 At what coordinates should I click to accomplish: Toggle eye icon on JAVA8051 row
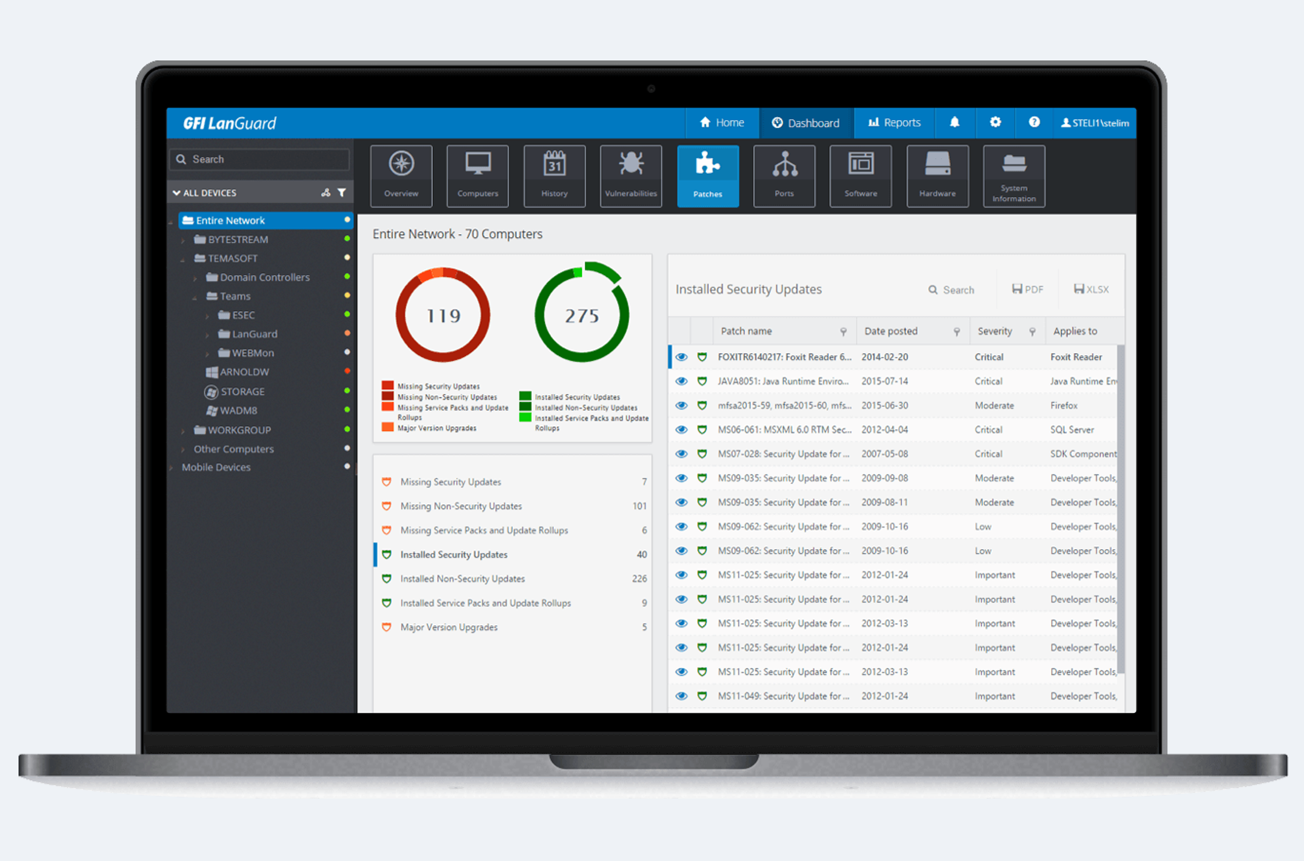681,381
